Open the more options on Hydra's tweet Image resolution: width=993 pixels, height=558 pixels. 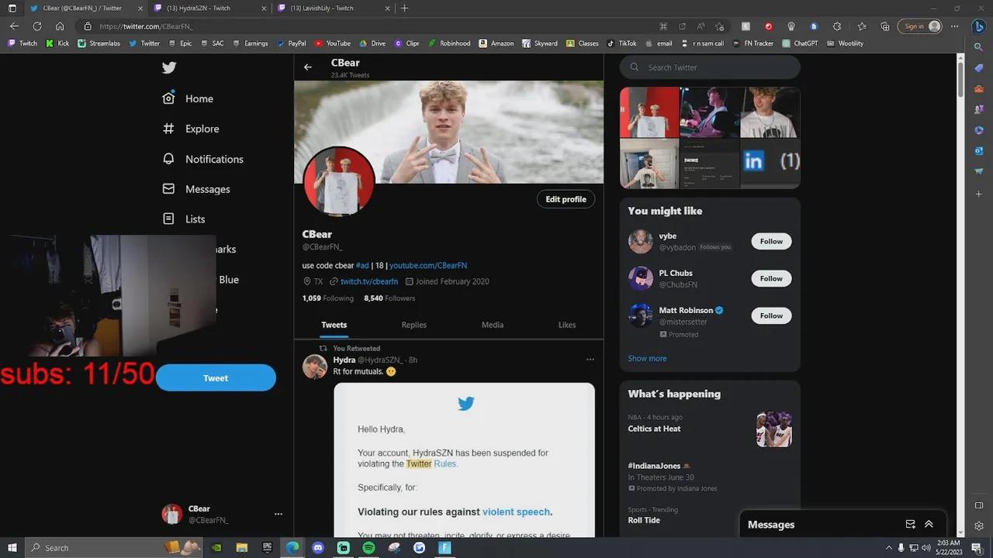(590, 360)
